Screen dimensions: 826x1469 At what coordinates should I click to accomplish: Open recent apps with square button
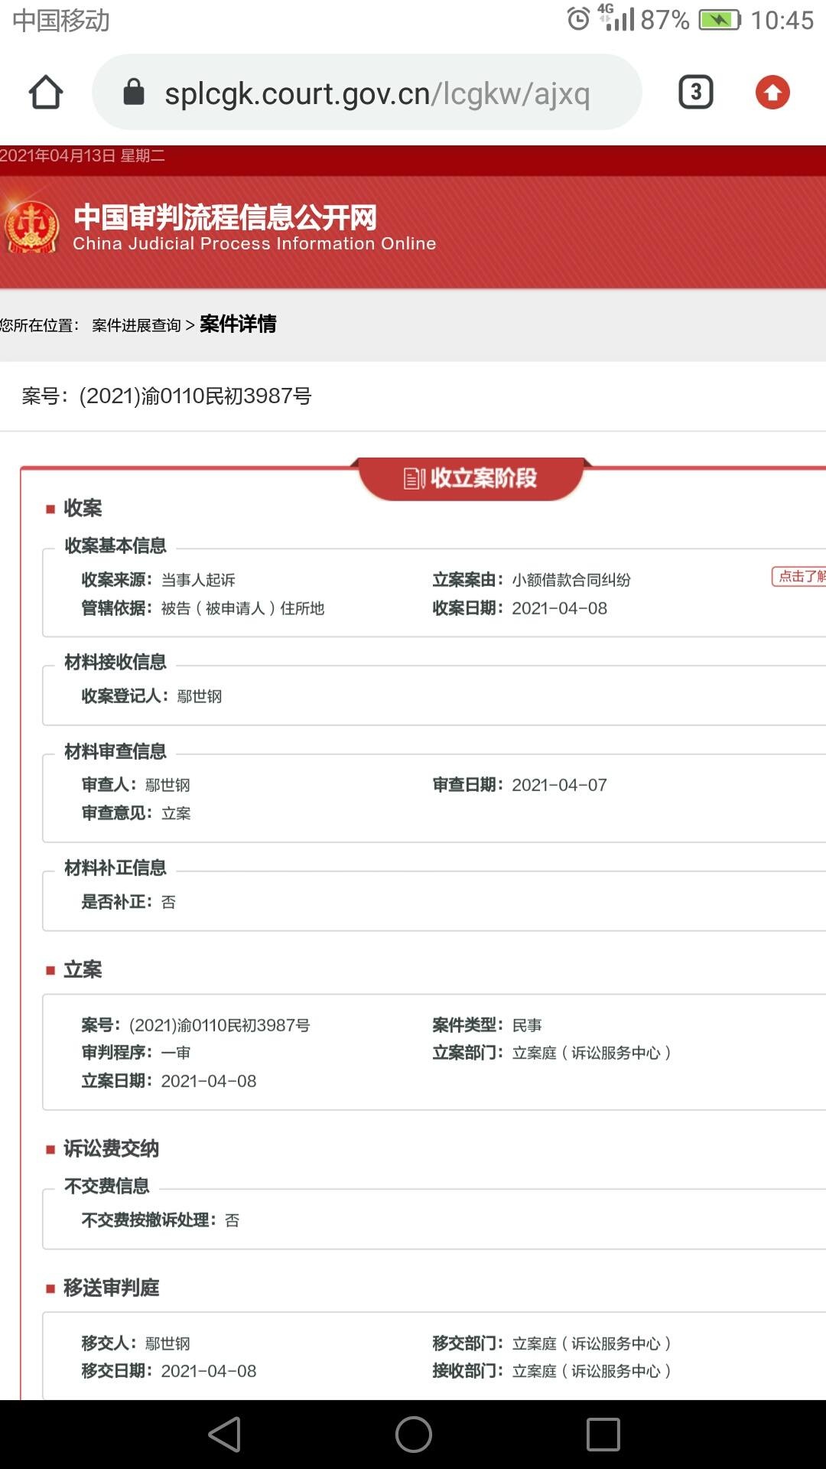click(x=603, y=1434)
